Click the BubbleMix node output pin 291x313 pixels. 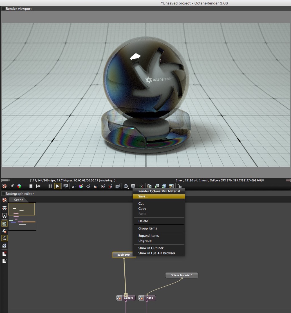(x=124, y=258)
